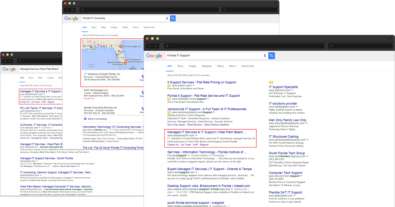Open SGS Technologie LLC local listing
Viewport: 395px width, 207px height.
click(x=96, y=90)
